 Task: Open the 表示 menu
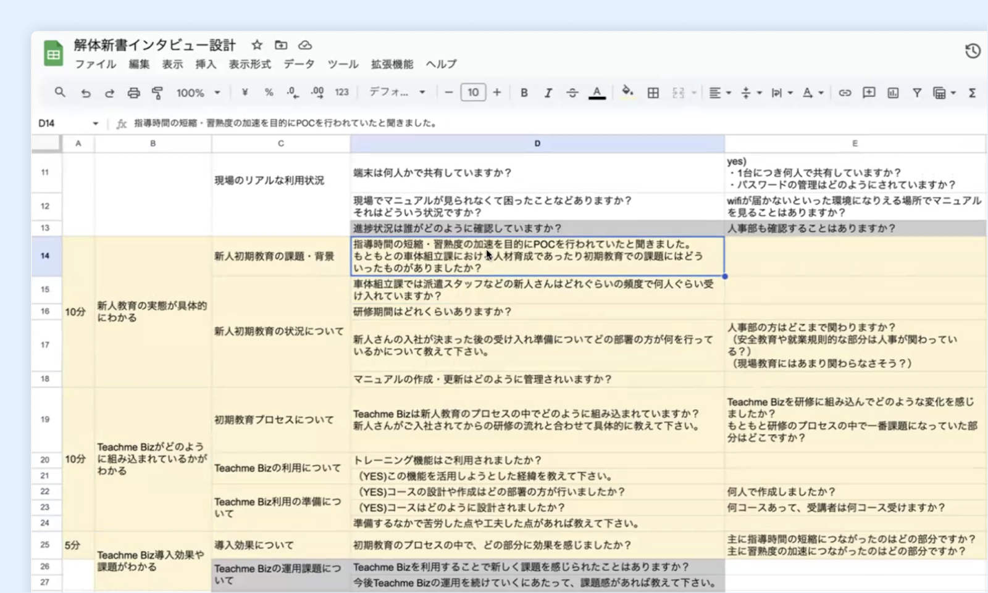coord(172,64)
